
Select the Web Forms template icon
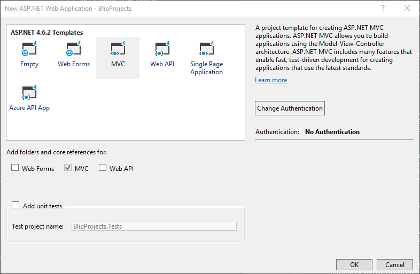(x=73, y=49)
